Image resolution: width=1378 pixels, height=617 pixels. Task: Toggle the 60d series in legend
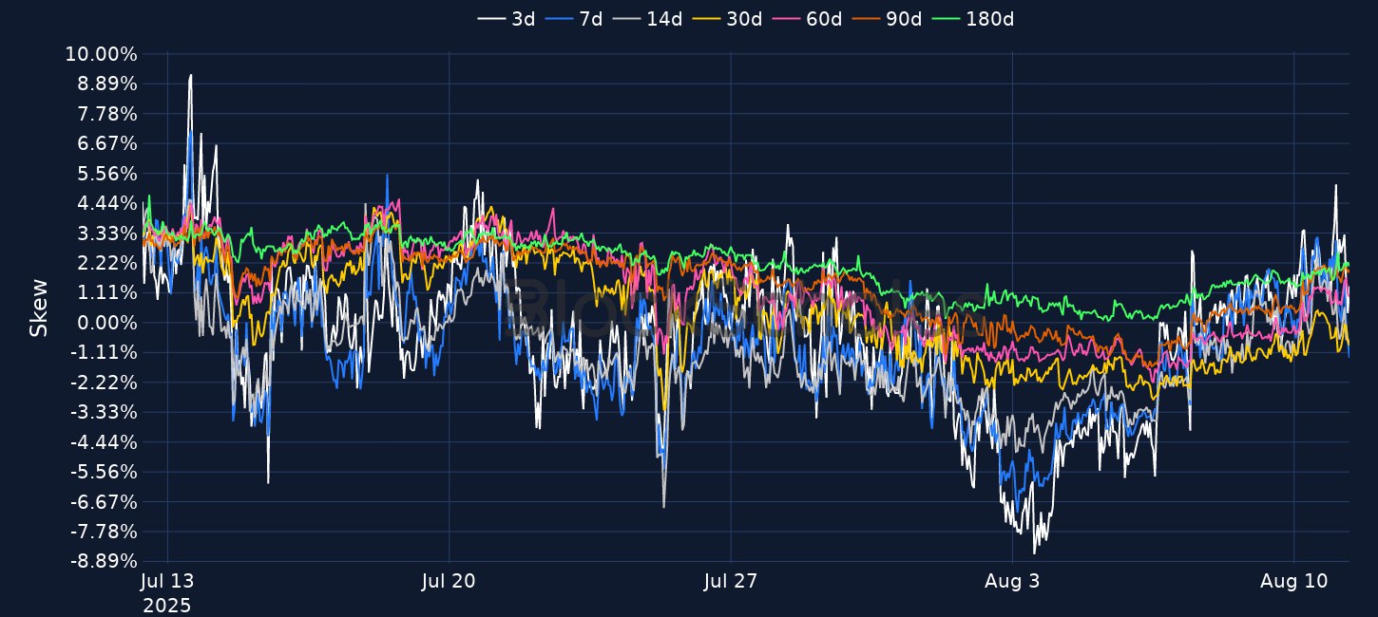pyautogui.click(x=807, y=18)
